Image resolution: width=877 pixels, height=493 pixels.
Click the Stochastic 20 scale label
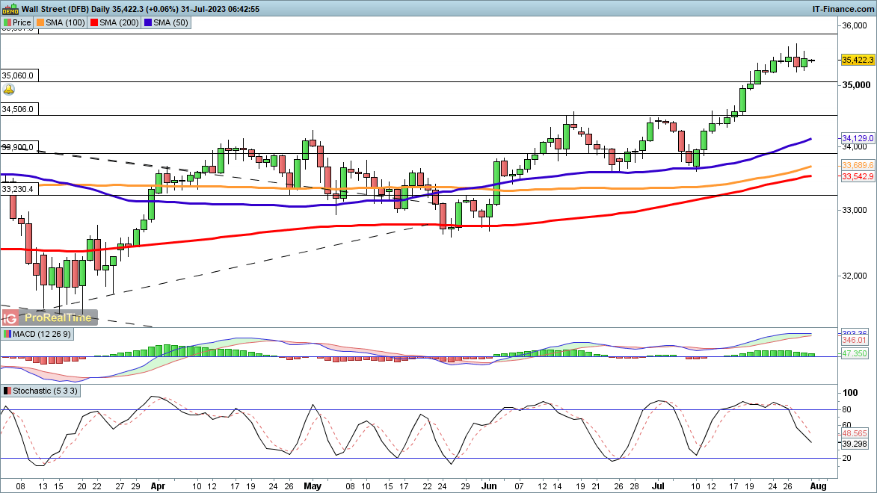click(x=847, y=459)
